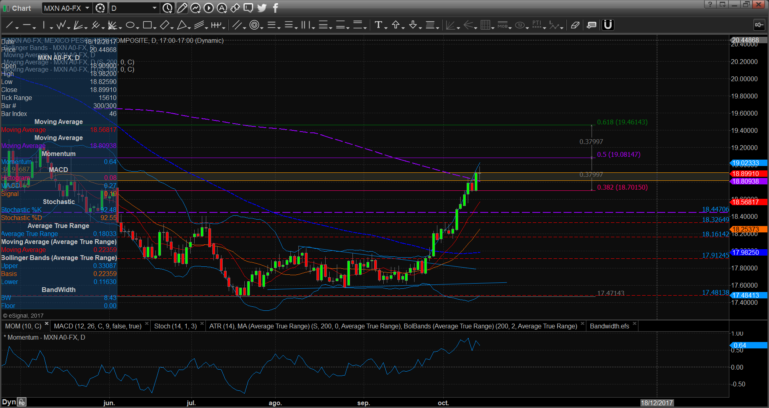
Task: Select the vertical line tool
Action: (44, 25)
